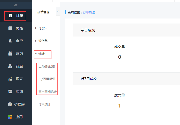Click the 近7日成交 value 1
180x125 pixels.
tap(119, 106)
